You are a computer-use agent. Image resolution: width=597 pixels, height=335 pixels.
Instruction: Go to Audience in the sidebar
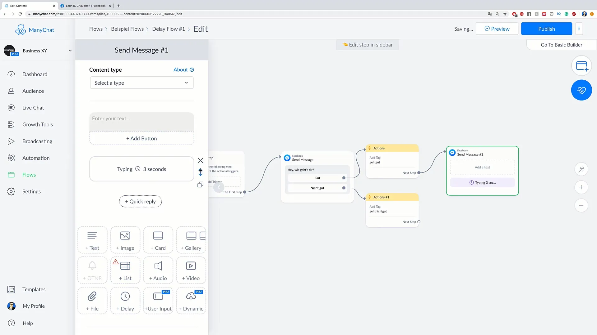click(x=33, y=91)
